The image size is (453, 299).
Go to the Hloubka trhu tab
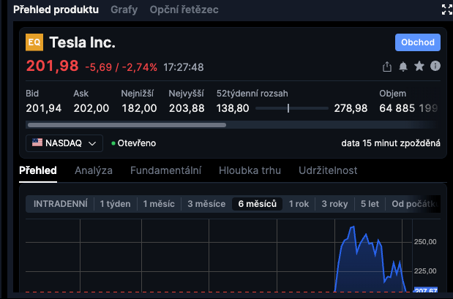(250, 170)
